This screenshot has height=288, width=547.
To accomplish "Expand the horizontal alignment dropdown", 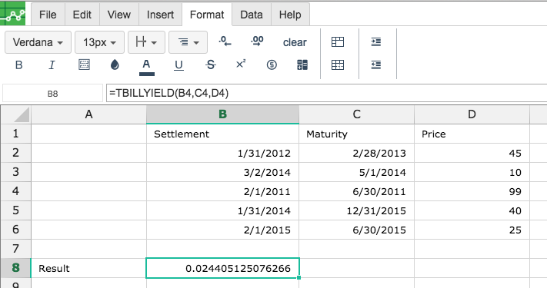I will [188, 42].
